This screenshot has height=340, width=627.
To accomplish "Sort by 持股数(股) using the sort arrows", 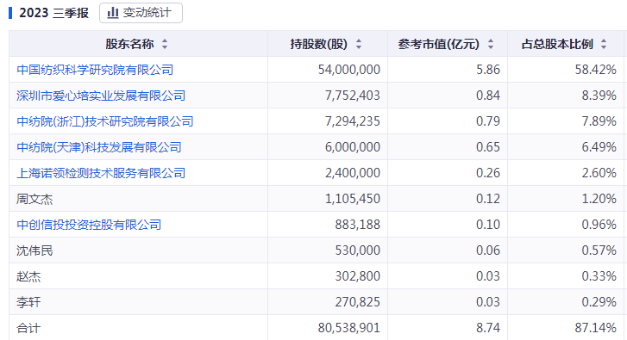I will pyautogui.click(x=359, y=44).
